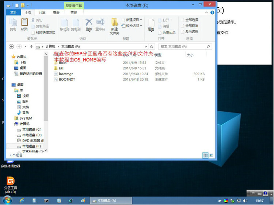This screenshot has width=274, height=205.
Task: Collapse the ribbon with the chevron
Action: pyautogui.click(x=206, y=12)
